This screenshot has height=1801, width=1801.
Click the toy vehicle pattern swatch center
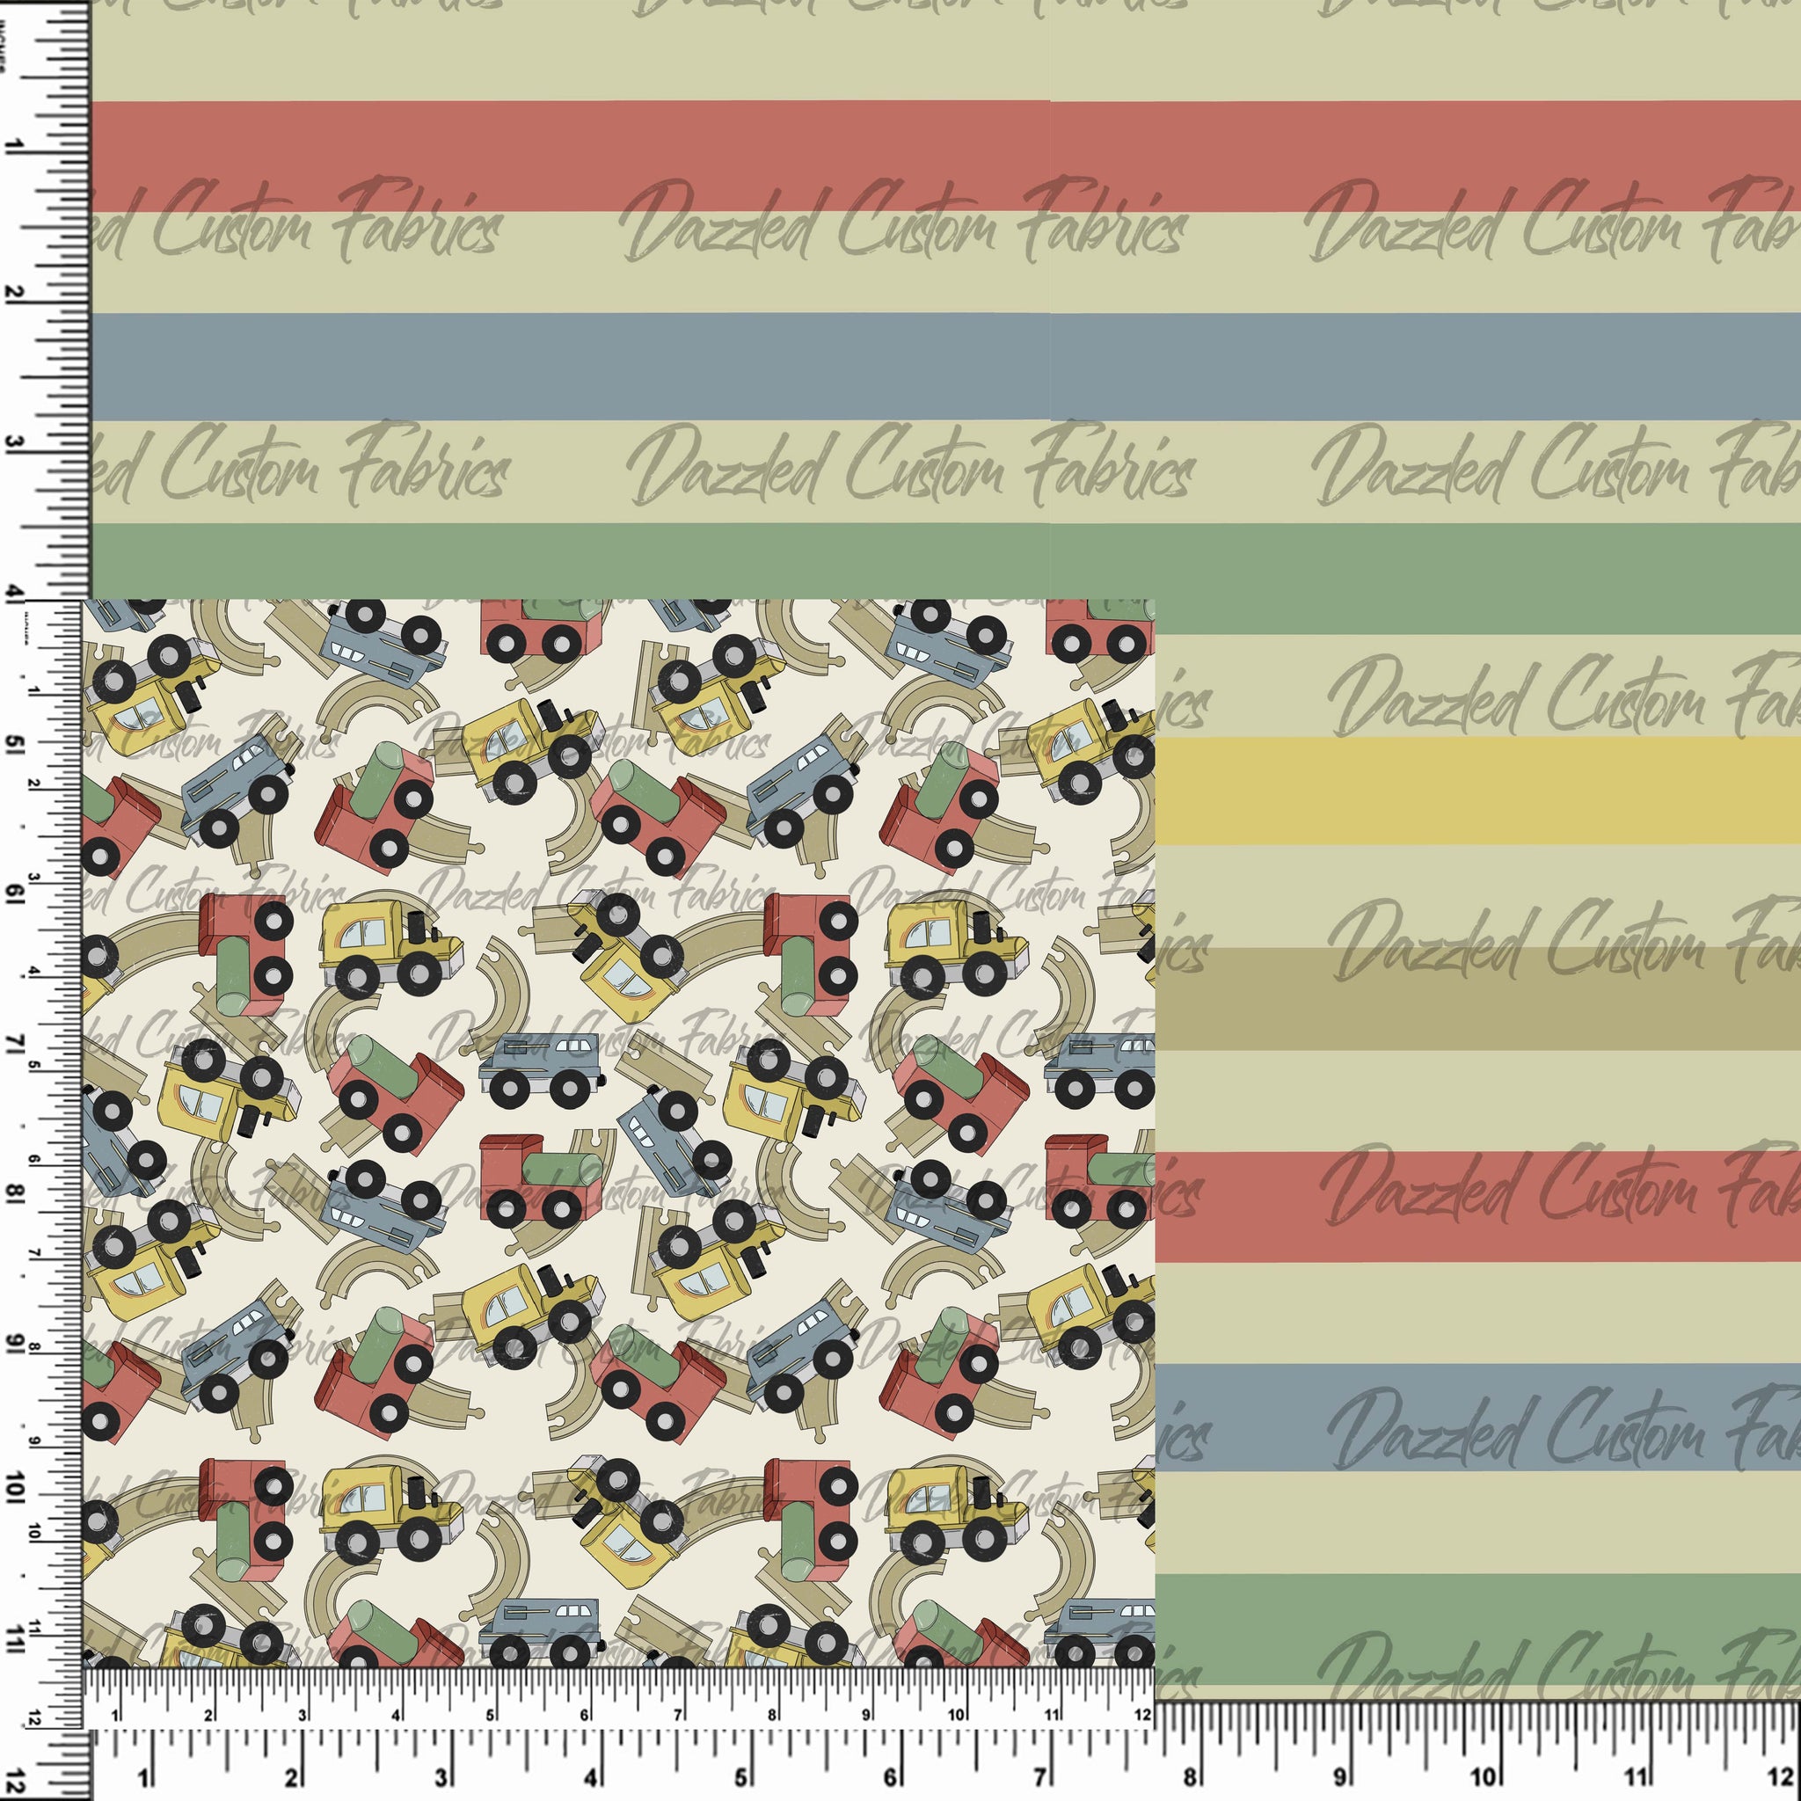(x=618, y=1133)
